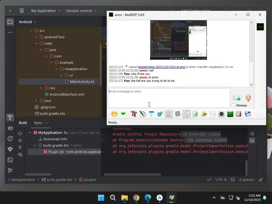The width and height of the screenshot is (272, 204).
Task: Expand the androidTest folder
Action: tap(36, 37)
